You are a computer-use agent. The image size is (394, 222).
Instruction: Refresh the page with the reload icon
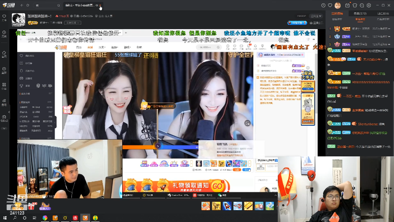pyautogui.click(x=28, y=5)
